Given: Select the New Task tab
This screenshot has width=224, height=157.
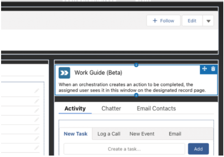Looking at the screenshot, I should coord(76,134).
